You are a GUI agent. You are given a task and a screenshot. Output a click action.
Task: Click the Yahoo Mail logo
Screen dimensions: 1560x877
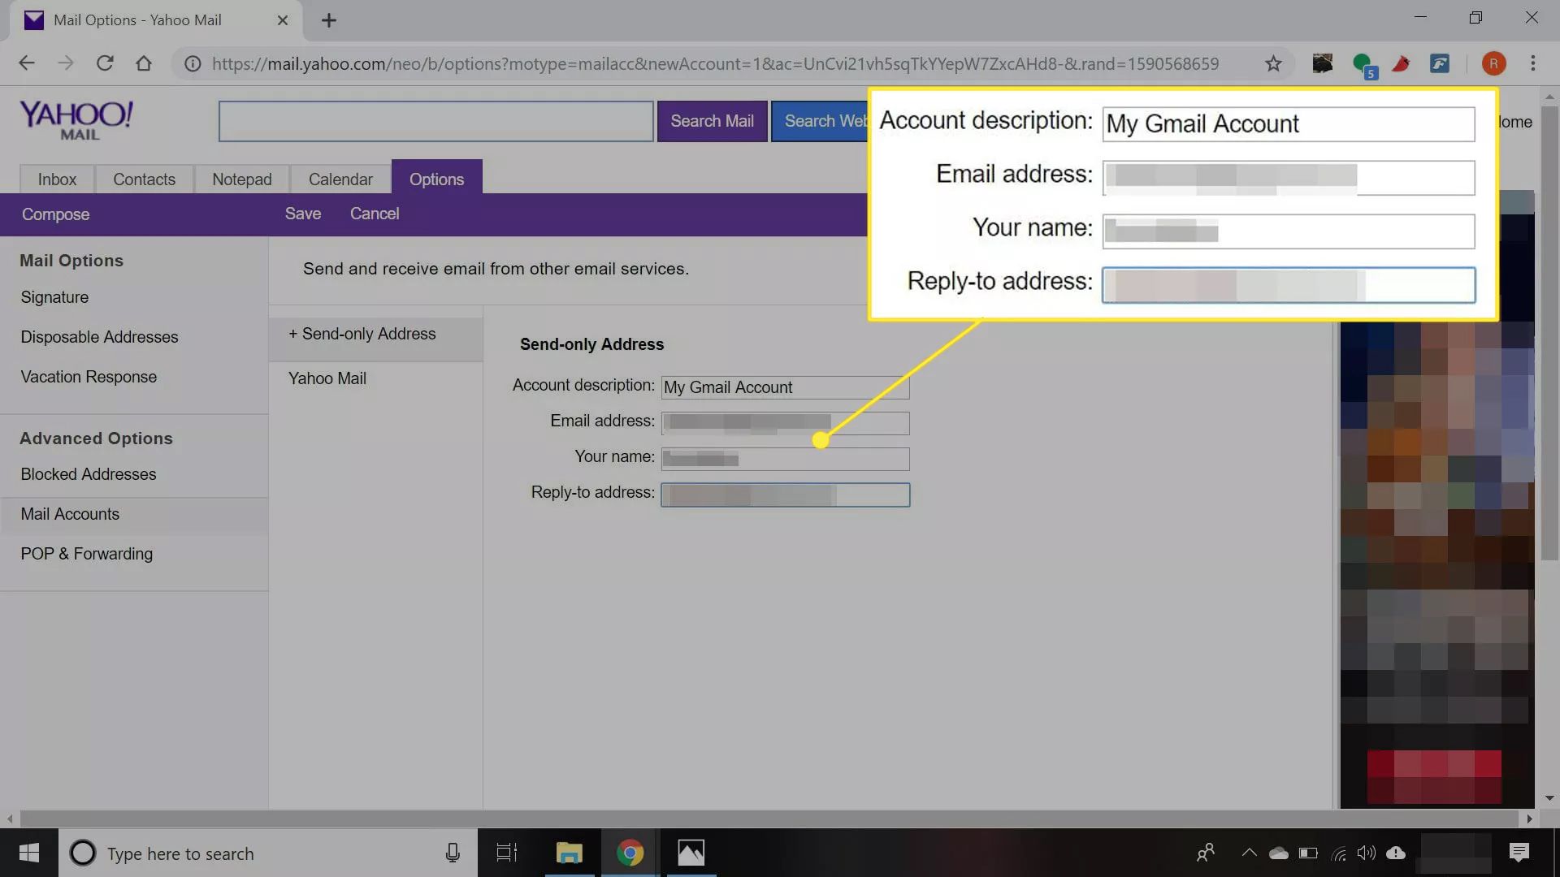click(x=76, y=121)
